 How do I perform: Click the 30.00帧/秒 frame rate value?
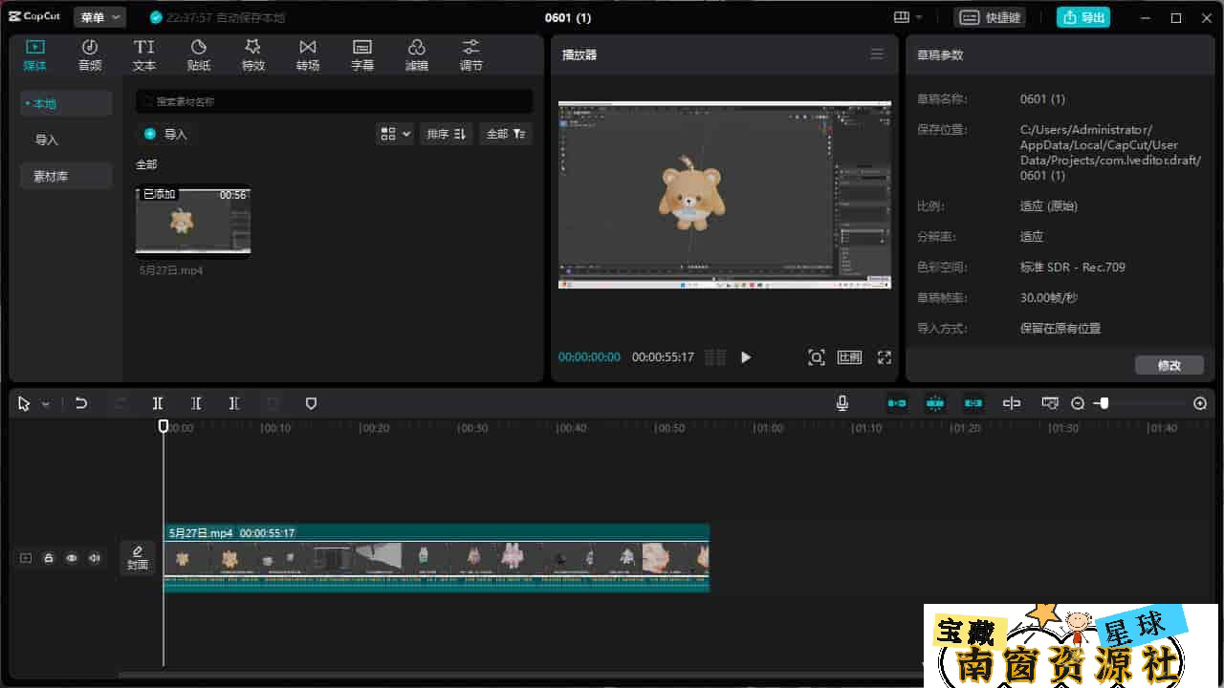(1049, 298)
